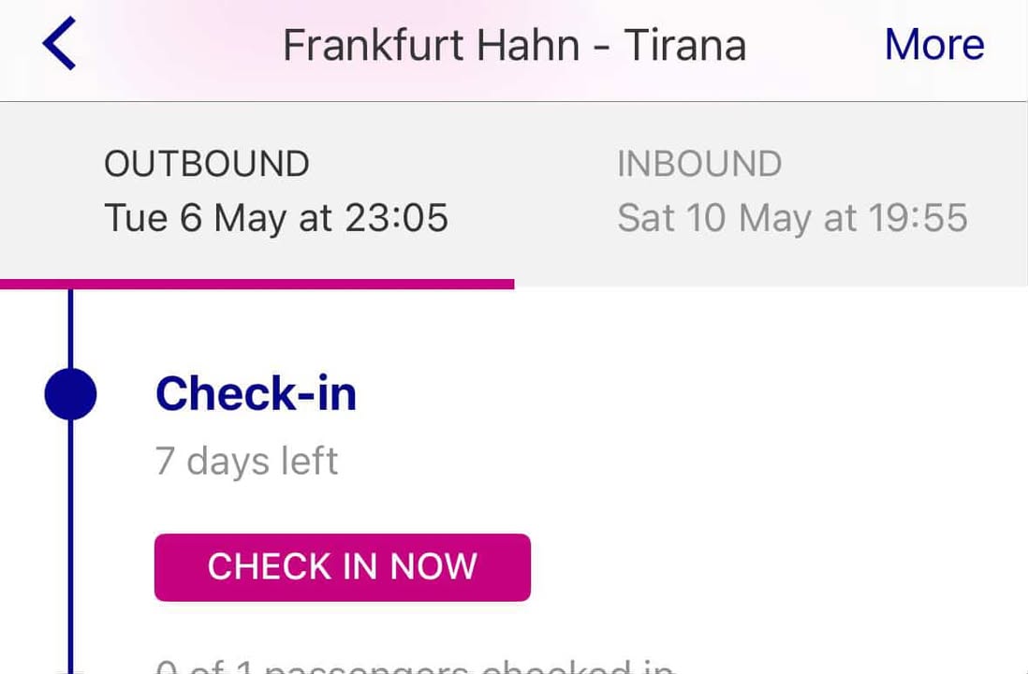Click the timeline line above the Check-in dot

70,329
